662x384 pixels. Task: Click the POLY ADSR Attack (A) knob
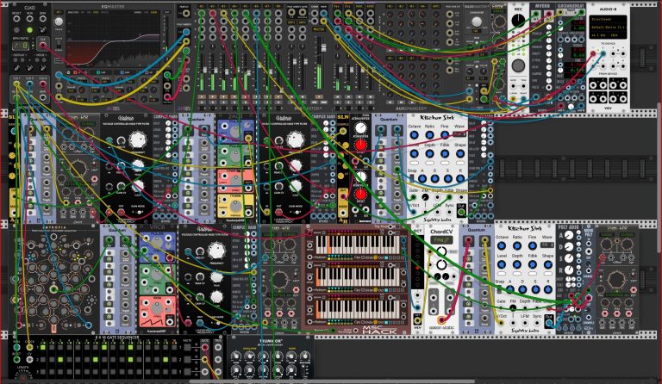(570, 236)
